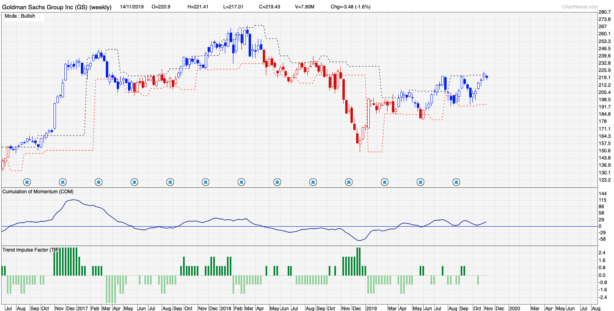
Task: Select the alarm bell icon below December 2016
Action: click(x=63, y=182)
